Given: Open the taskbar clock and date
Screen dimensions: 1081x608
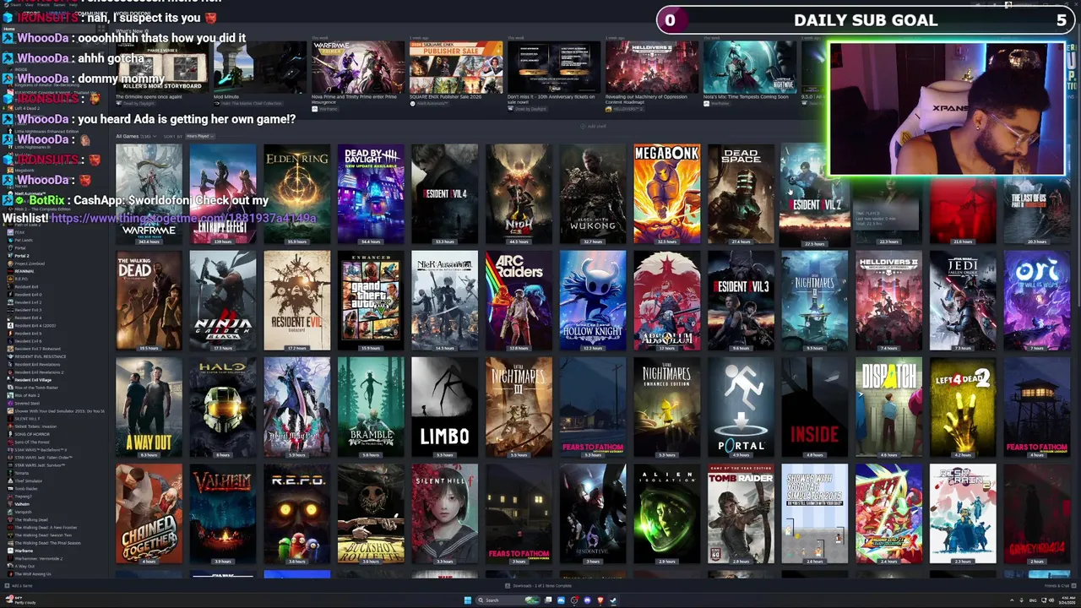Looking at the screenshot, I should tap(1067, 600).
